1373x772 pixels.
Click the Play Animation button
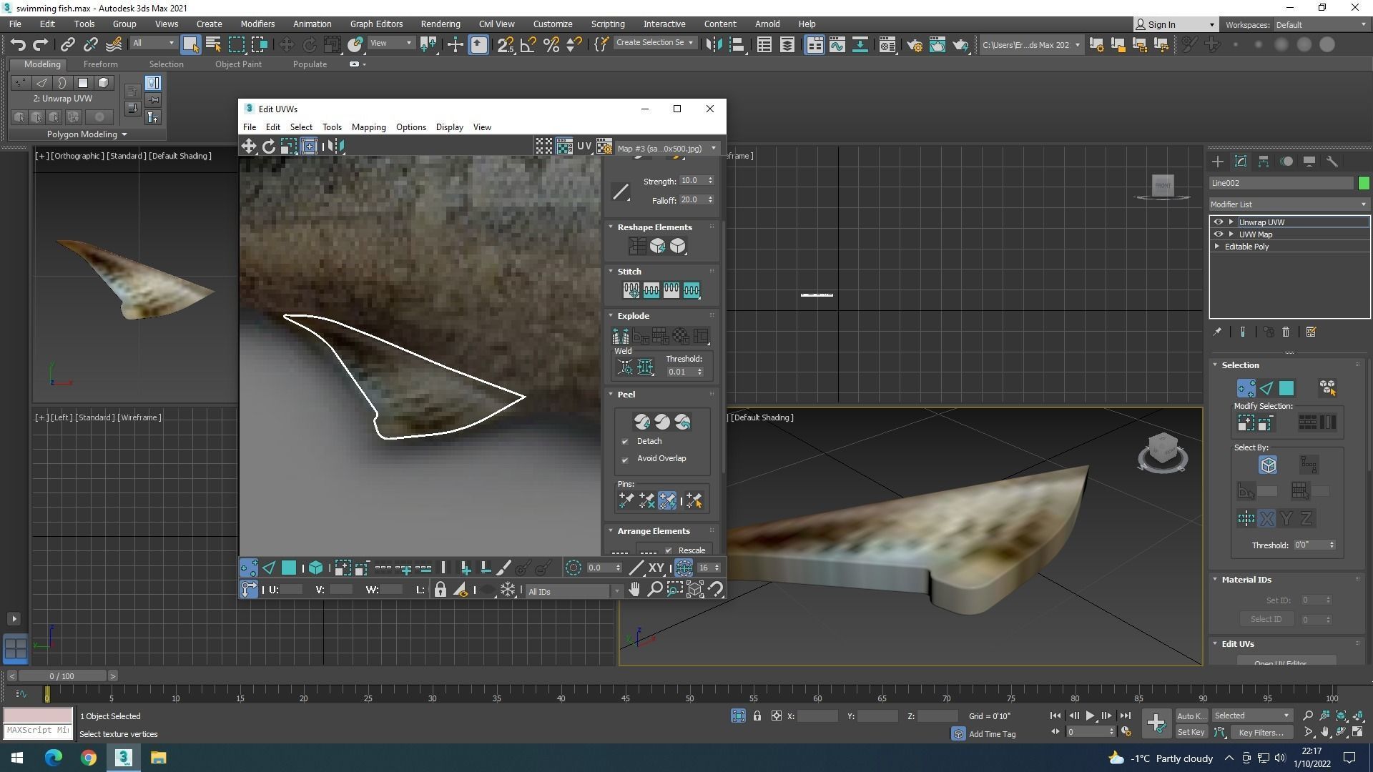pos(1090,716)
